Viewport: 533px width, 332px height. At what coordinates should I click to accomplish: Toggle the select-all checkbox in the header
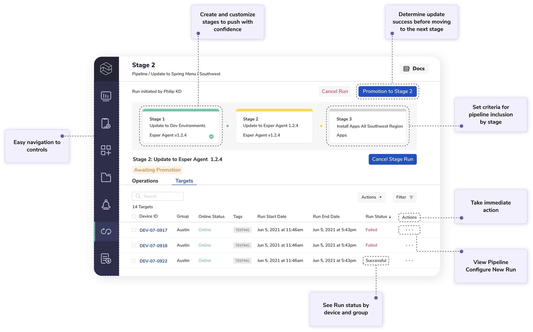click(134, 216)
